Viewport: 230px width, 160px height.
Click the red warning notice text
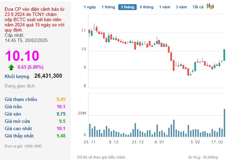[34, 20]
